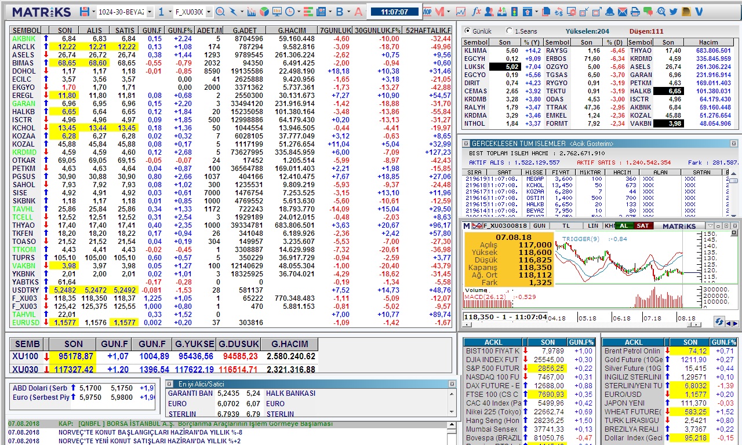Image resolution: width=742 pixels, height=445 pixels.
Task: Expand dropdown arrow next to news layout icon
Action: coord(330,12)
